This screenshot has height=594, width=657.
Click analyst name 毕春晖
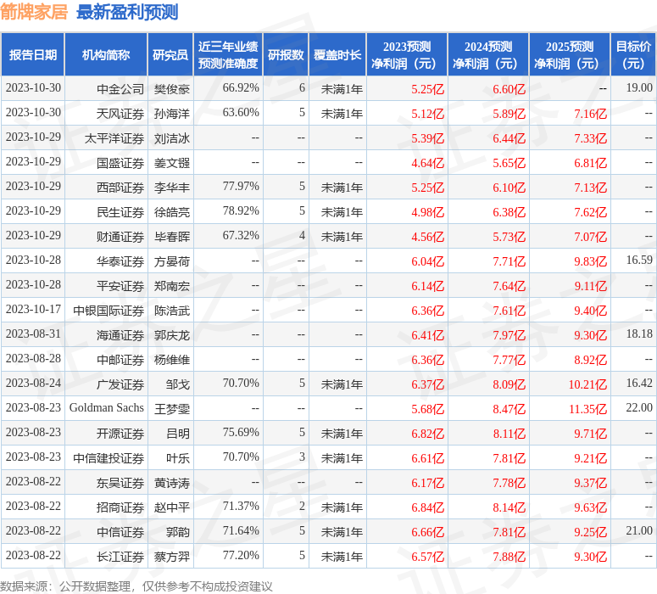pyautogui.click(x=172, y=237)
